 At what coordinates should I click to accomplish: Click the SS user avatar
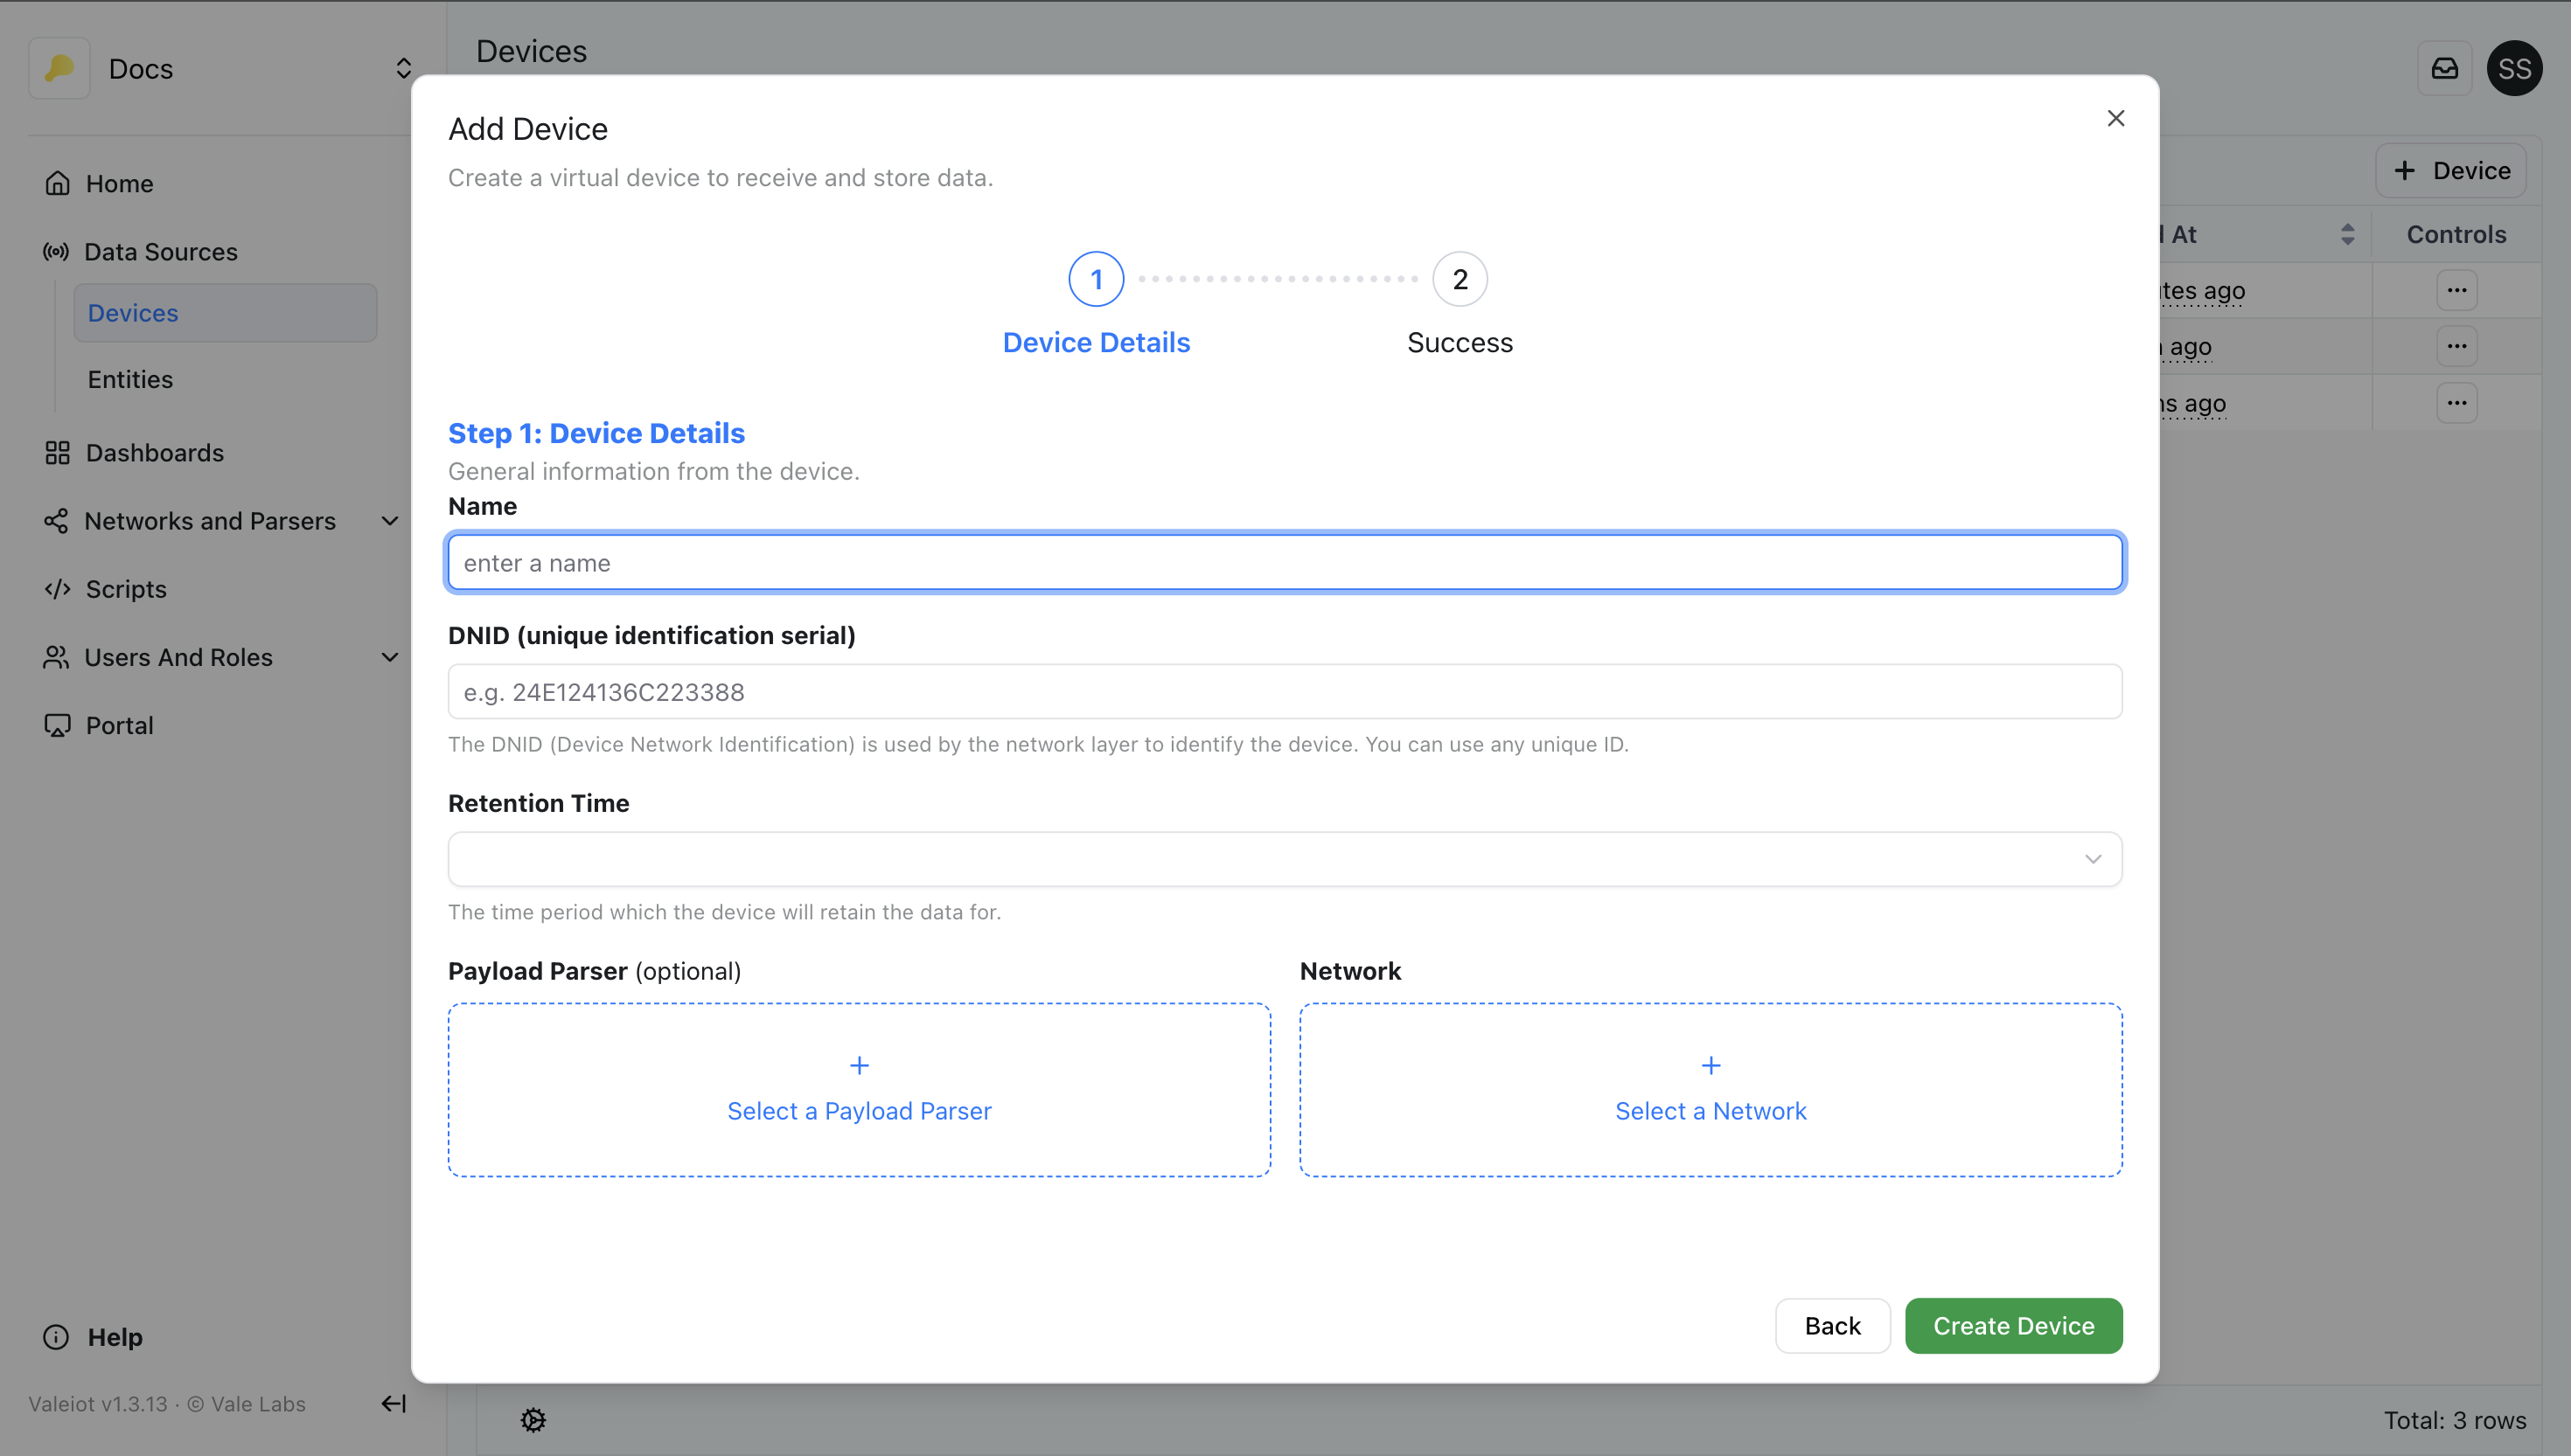pos(2514,68)
